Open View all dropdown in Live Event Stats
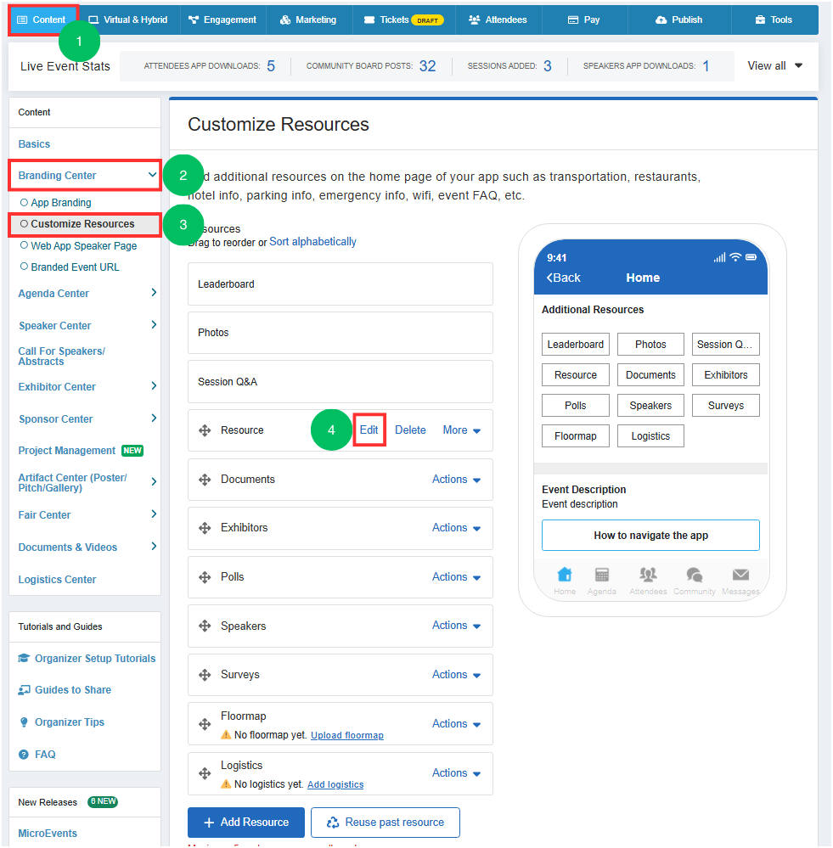833x848 pixels. [x=774, y=66]
